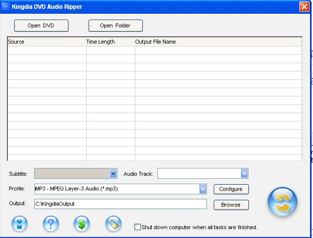
Task: Open the title bar system menu icon
Action: (x=5, y=6)
